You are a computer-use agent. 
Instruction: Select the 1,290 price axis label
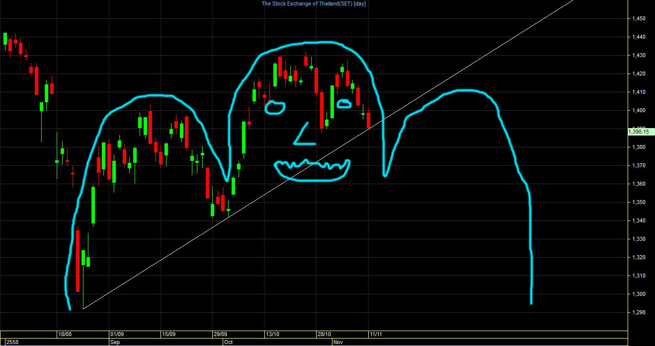tap(638, 312)
